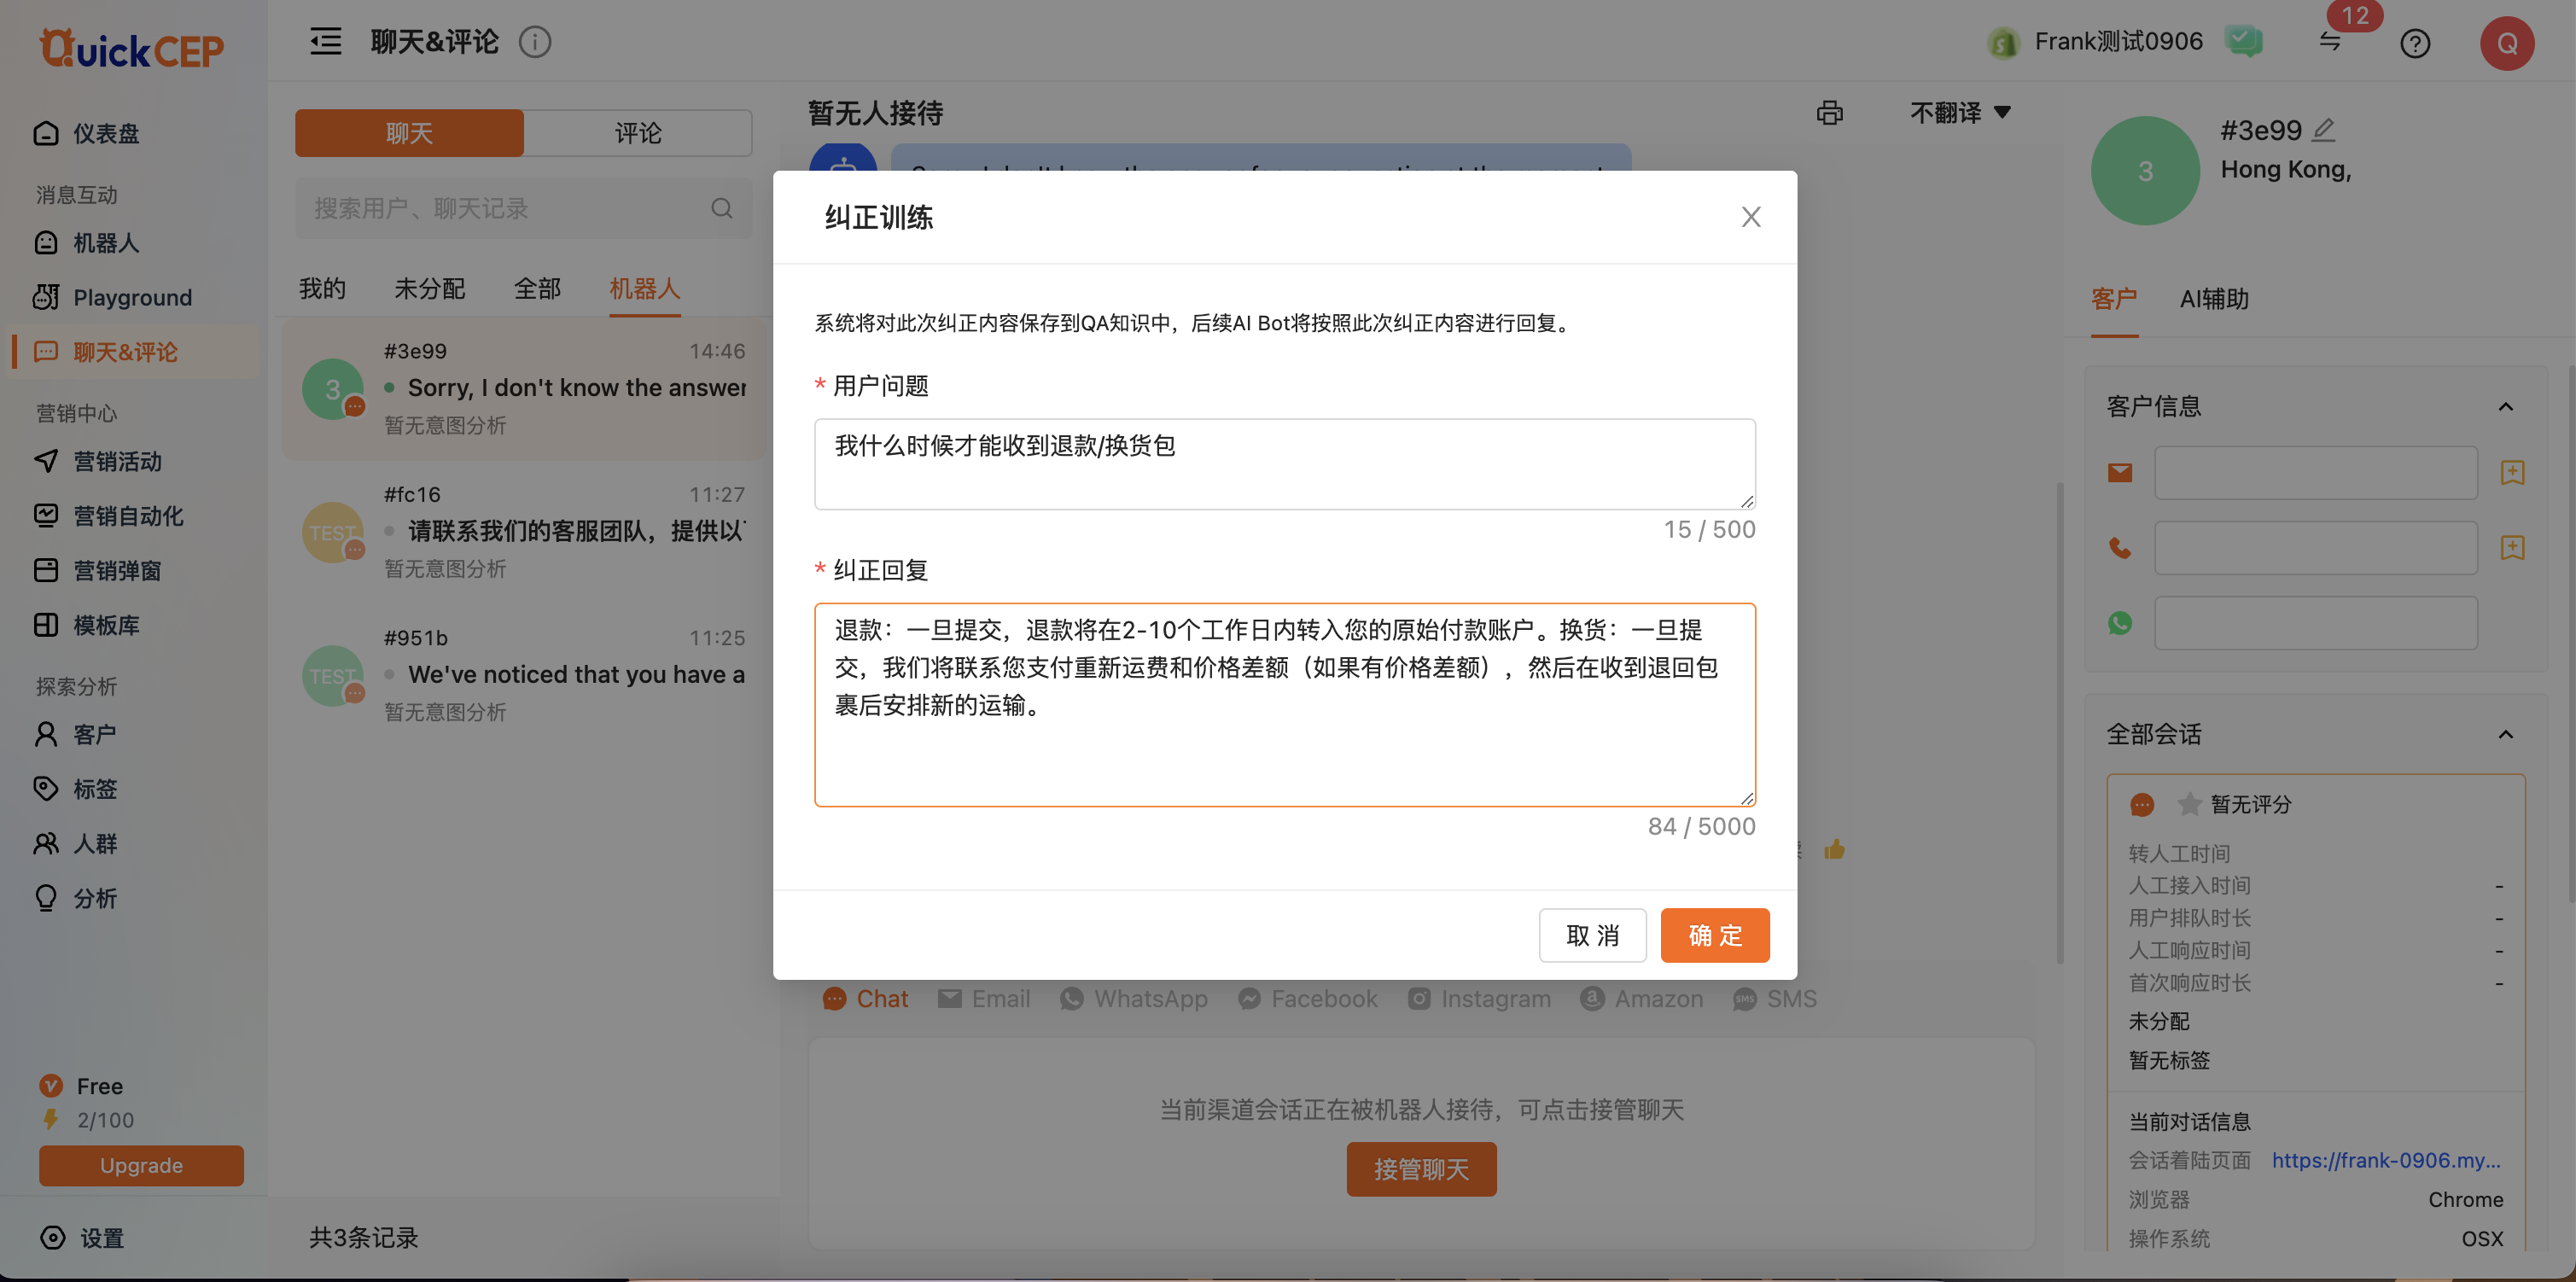Click the add-email icon in 客户信息
2576x1282 pixels.
click(x=2512, y=472)
